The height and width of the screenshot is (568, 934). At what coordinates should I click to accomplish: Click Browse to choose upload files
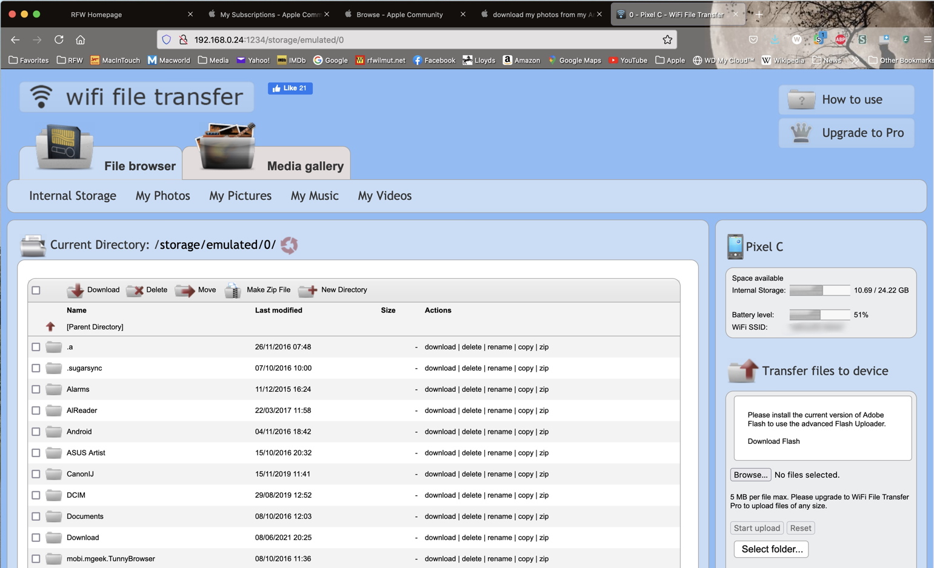750,475
